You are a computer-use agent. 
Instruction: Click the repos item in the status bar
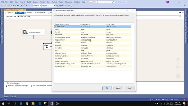click(165, 100)
